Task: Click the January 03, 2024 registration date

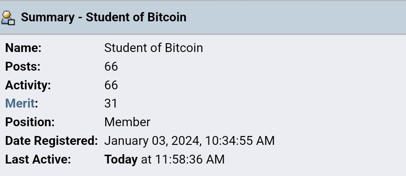Action: click(153, 141)
